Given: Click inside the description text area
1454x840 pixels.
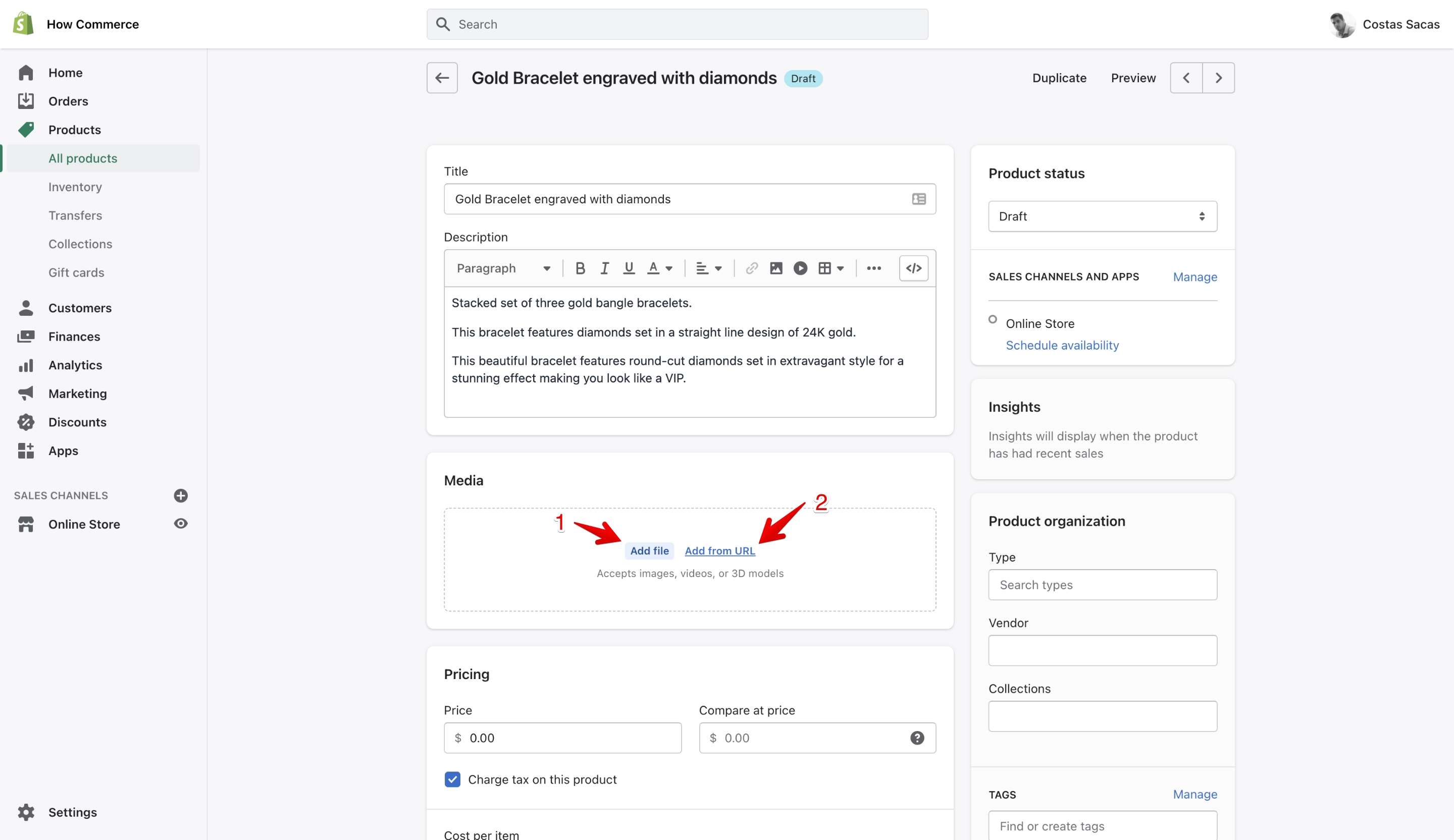Looking at the screenshot, I should click(x=690, y=352).
